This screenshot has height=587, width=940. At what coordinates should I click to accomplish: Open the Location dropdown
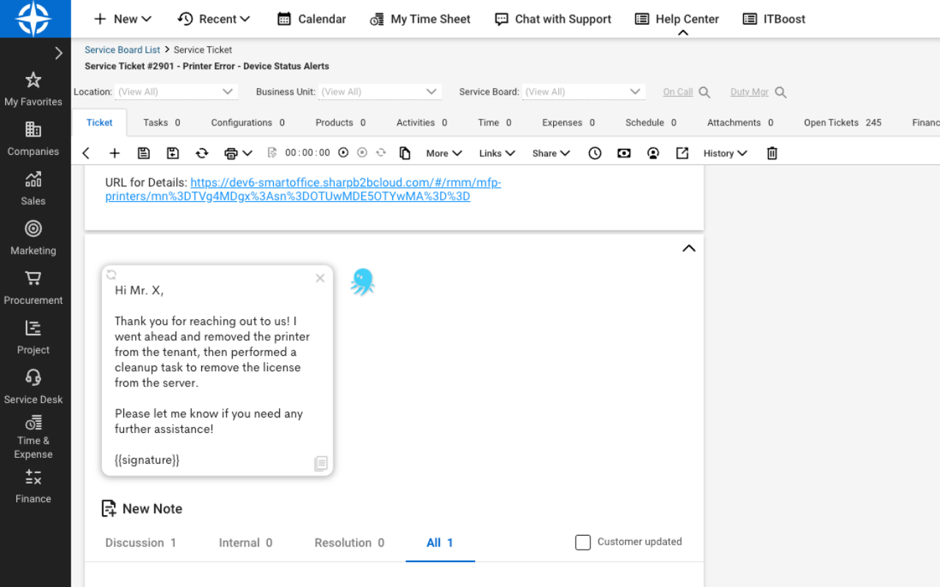[176, 92]
